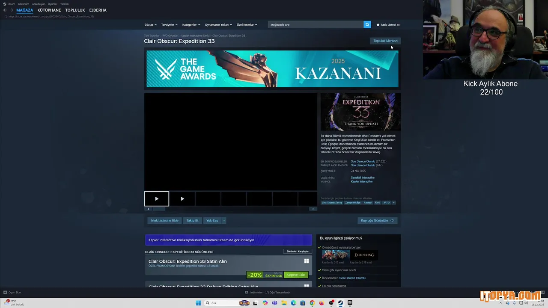Screen dimensions: 548x308
Task: Open the Sandfall Interactive developer link
Action: pyautogui.click(x=363, y=178)
